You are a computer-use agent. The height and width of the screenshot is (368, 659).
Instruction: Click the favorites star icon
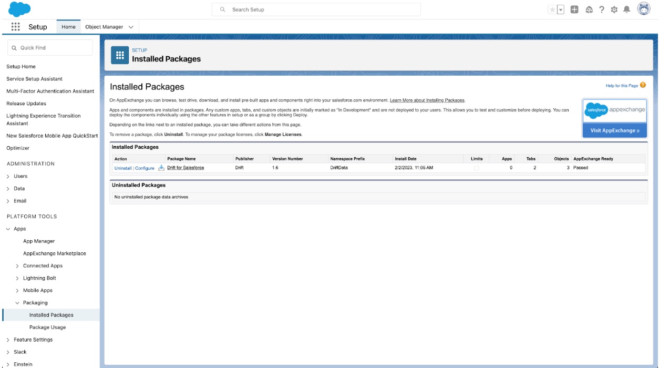click(552, 9)
